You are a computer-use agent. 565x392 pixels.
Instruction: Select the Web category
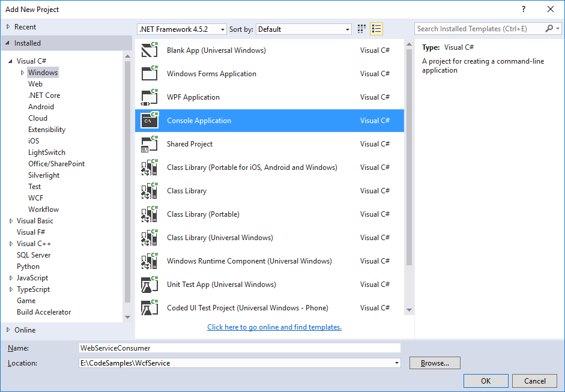35,83
